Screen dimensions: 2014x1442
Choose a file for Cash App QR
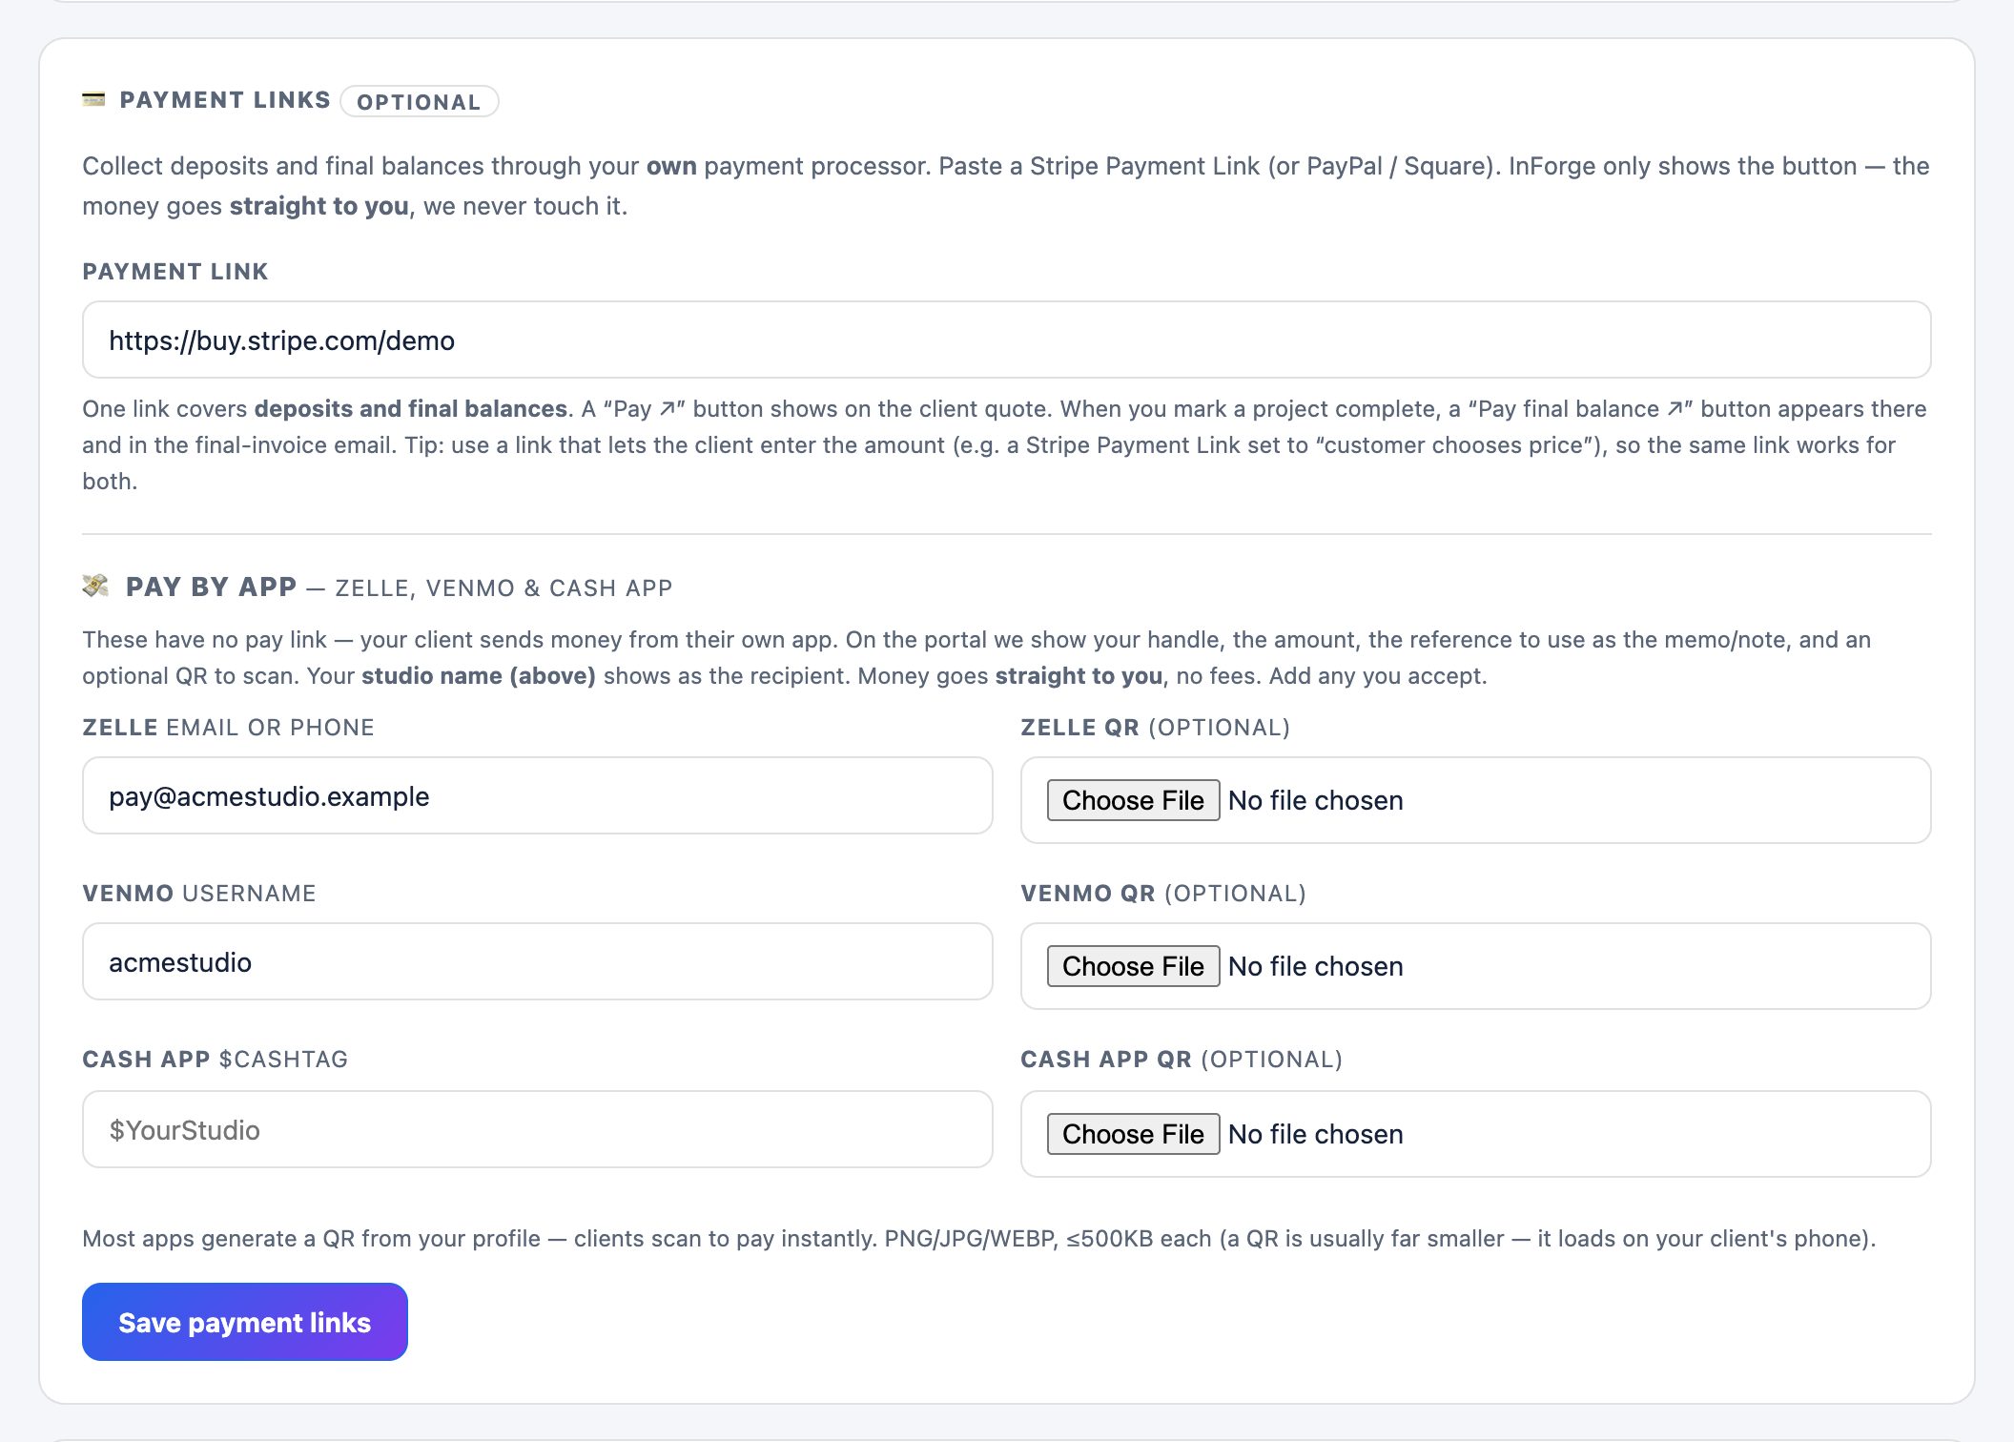[x=1133, y=1134]
